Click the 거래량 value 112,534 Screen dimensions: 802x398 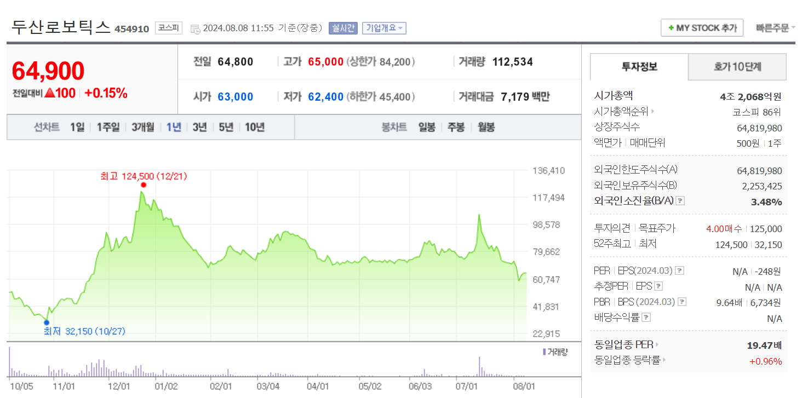coord(513,62)
